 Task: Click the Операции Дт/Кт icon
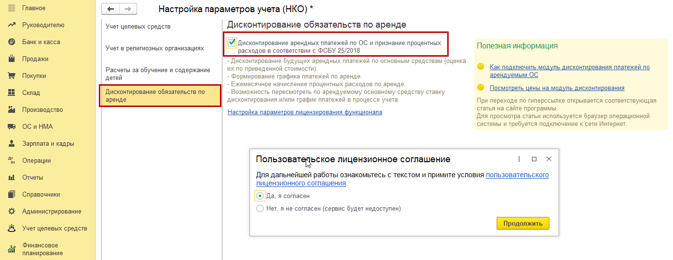click(12, 161)
